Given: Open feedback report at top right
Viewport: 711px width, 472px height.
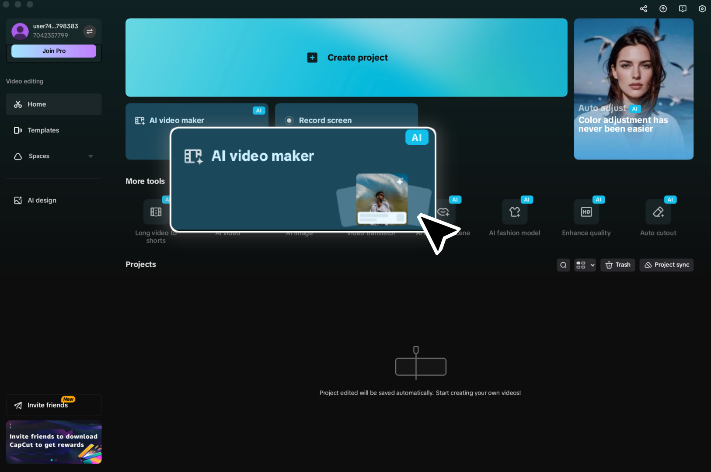Looking at the screenshot, I should click(x=682, y=8).
